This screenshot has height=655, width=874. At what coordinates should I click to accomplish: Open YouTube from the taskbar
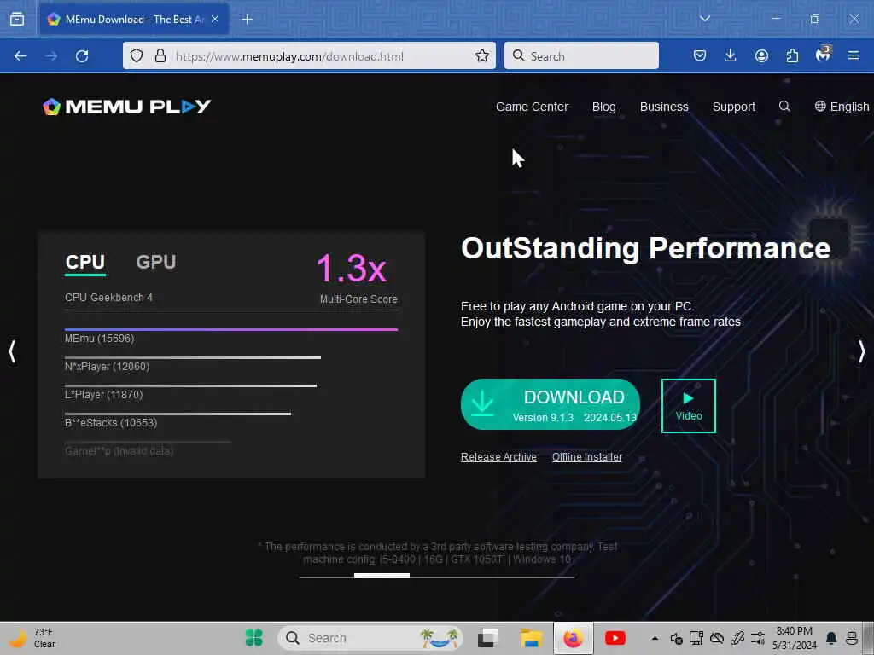[615, 638]
